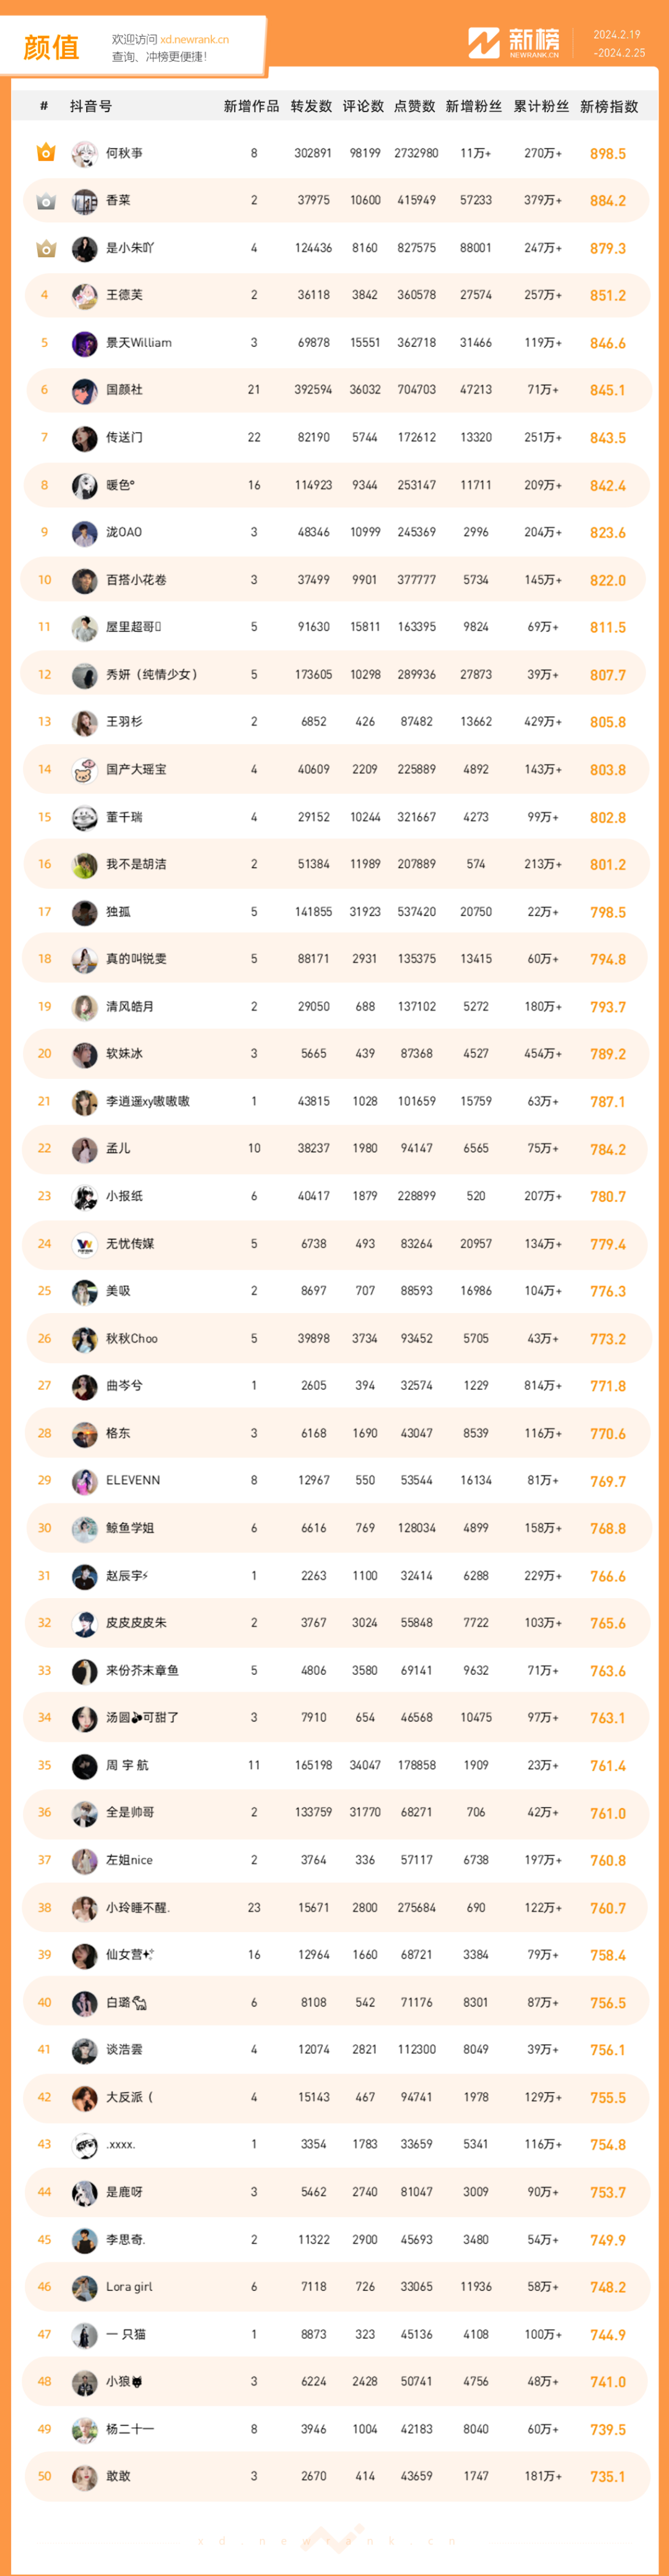Click the 颜值 category title
The height and width of the screenshot is (2576, 669).
[51, 47]
